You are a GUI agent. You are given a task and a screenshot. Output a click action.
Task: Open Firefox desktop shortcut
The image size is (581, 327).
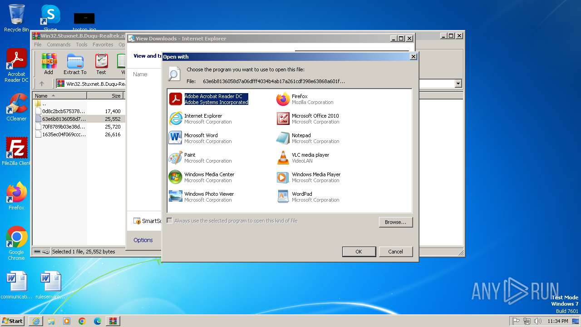16,196
